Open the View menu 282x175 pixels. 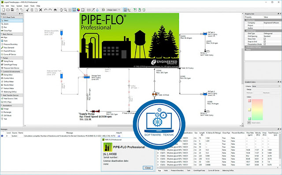click(13, 6)
